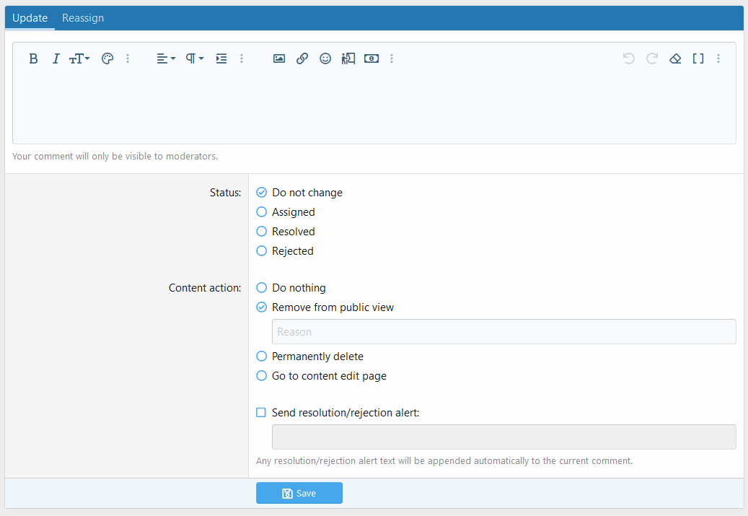This screenshot has height=516, width=748.
Task: Set status to Rejected
Action: coord(285,251)
